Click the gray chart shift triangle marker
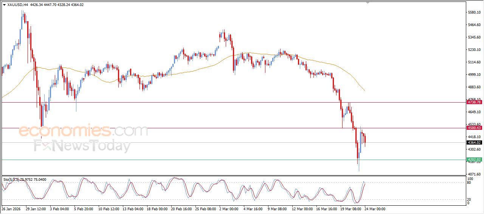 click(367, 3)
